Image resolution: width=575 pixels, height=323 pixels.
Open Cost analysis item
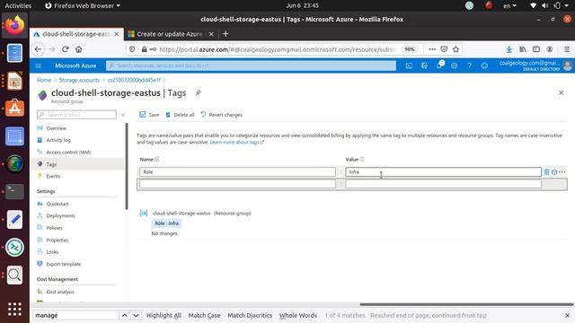click(60, 292)
